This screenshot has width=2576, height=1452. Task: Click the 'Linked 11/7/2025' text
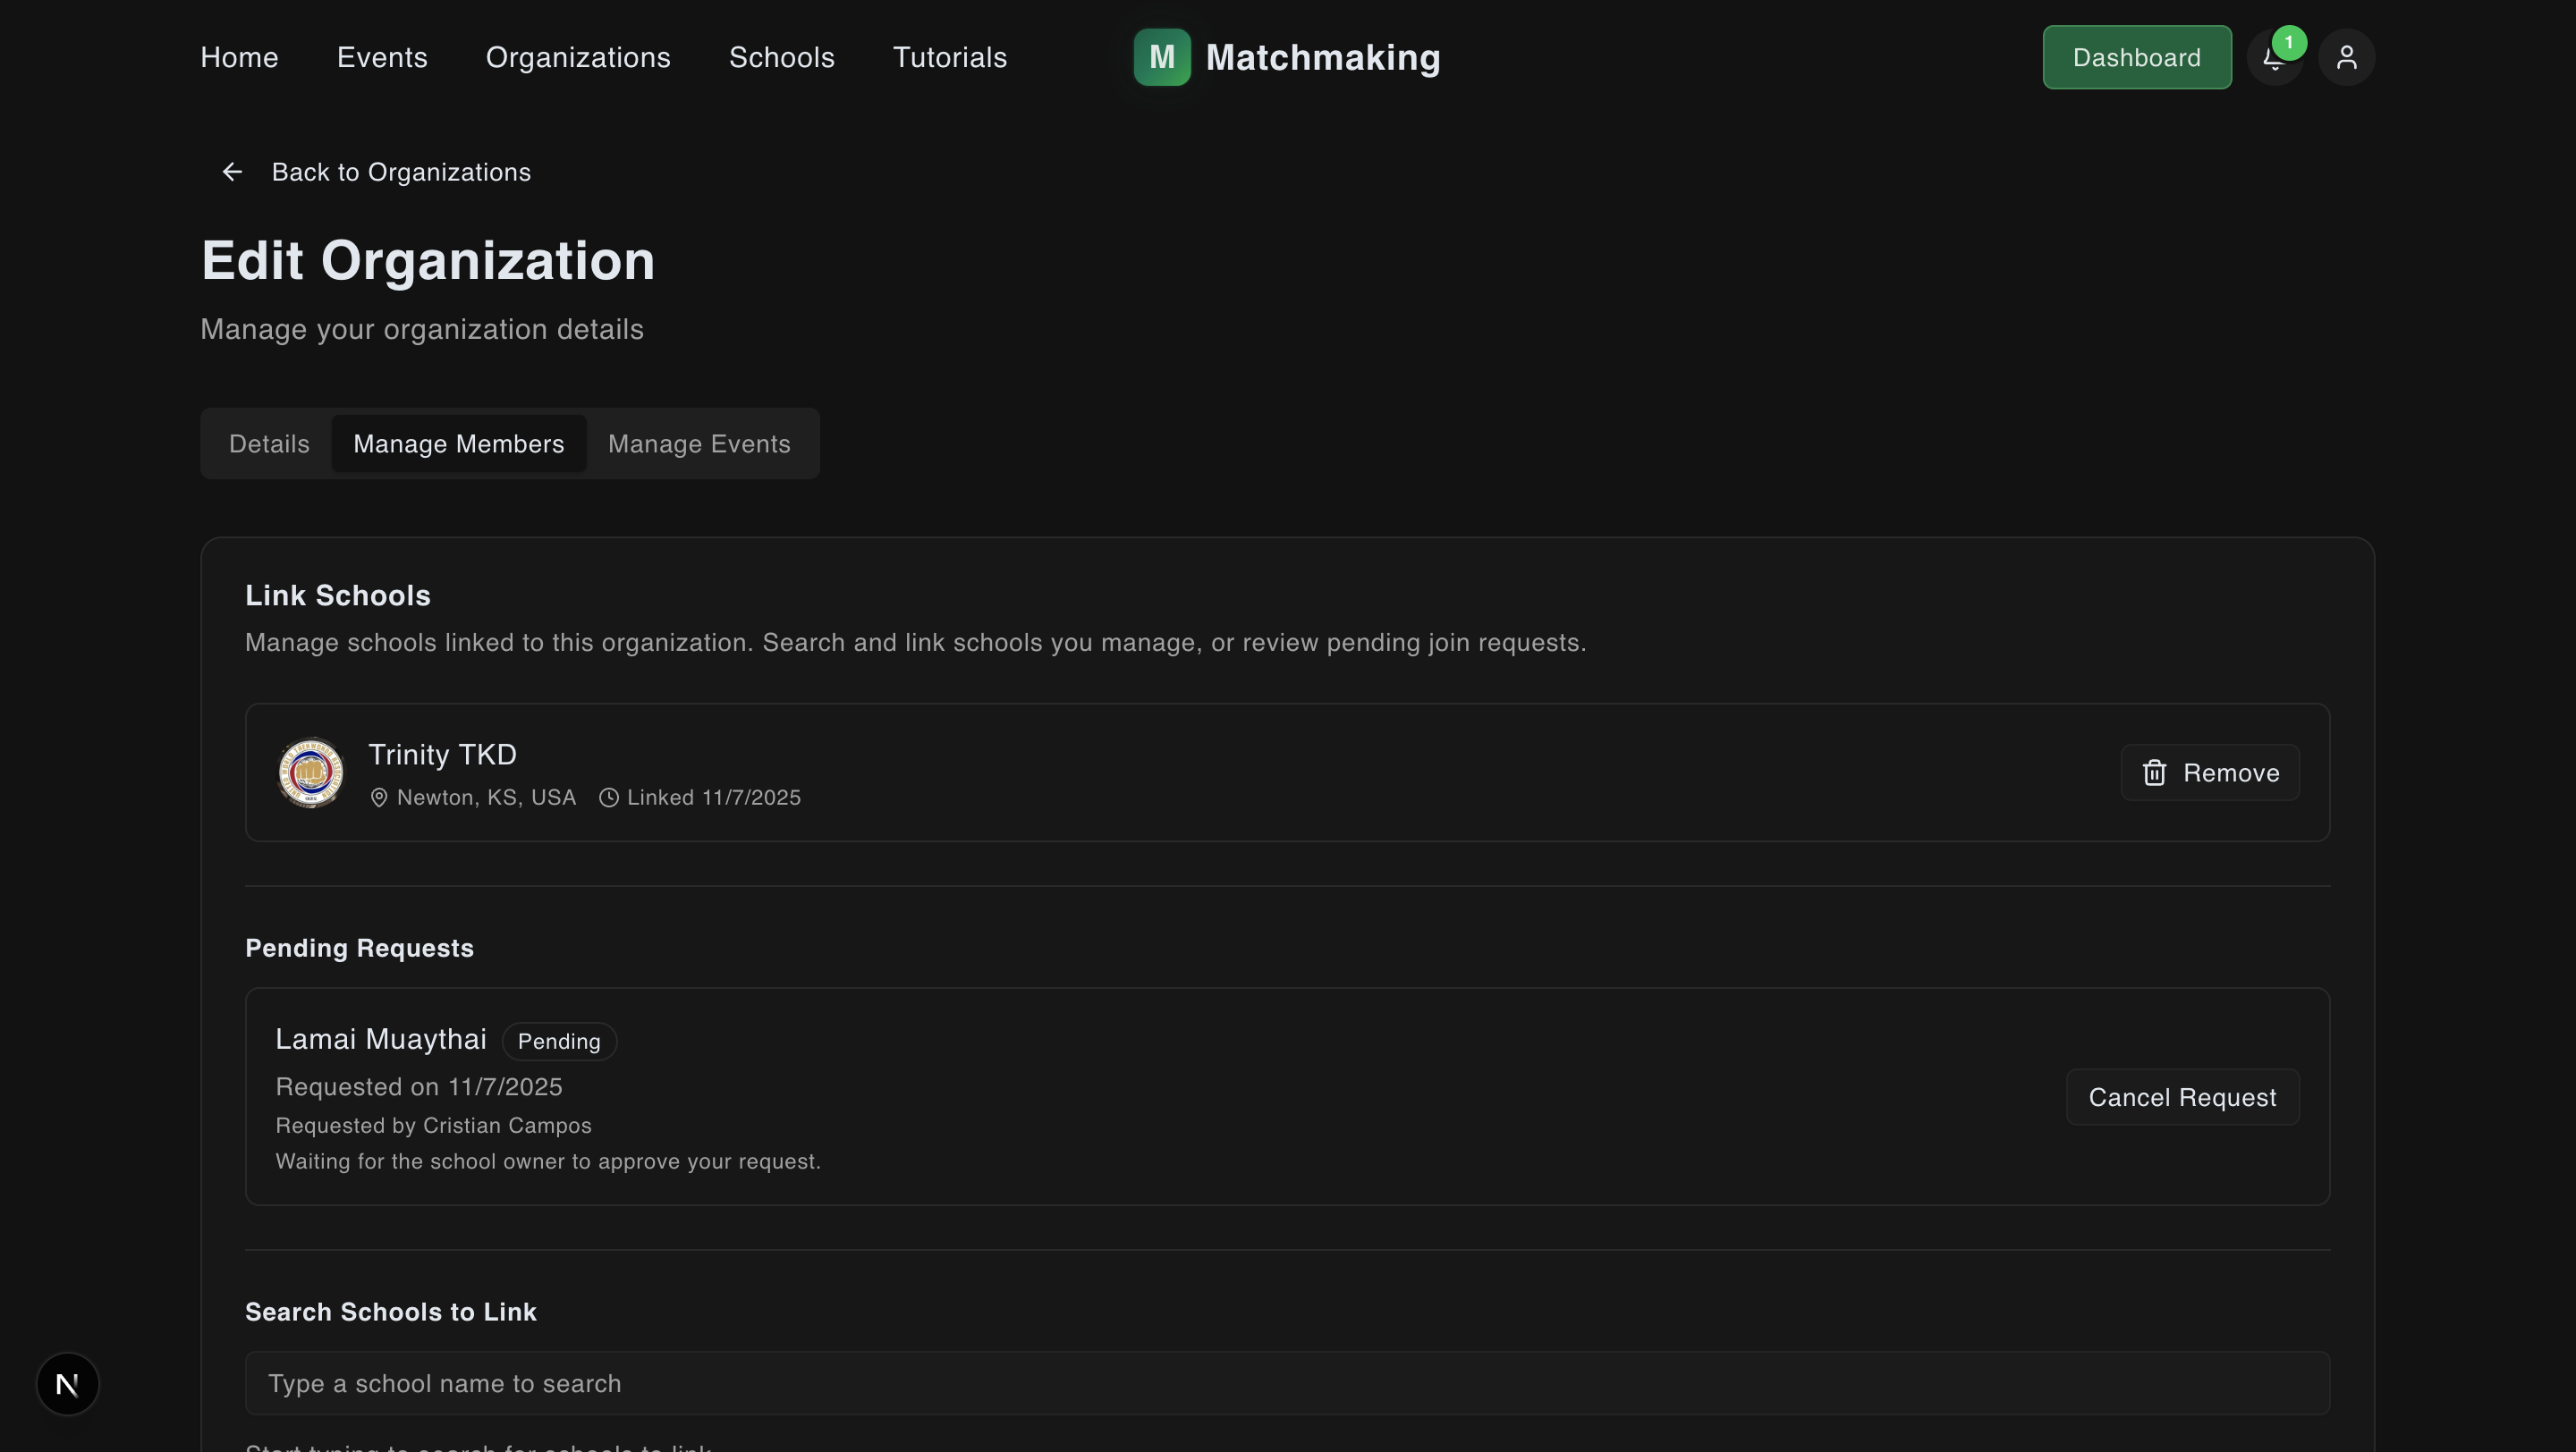714,798
